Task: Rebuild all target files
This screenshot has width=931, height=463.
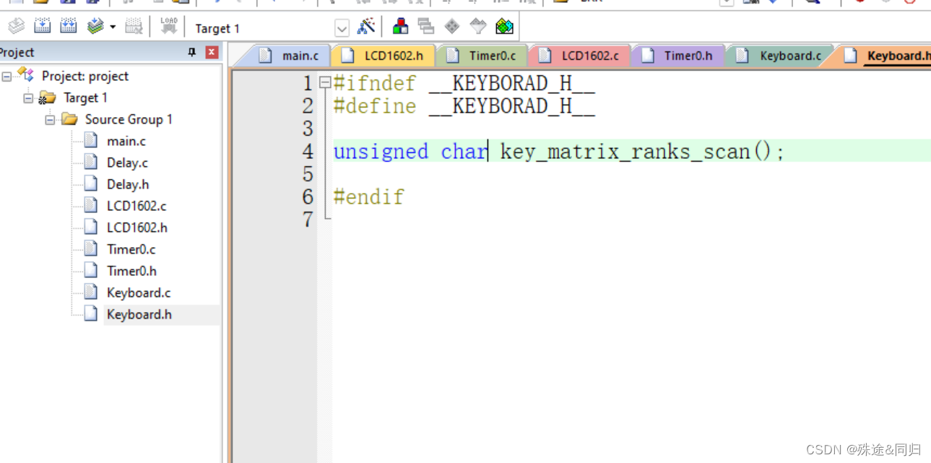Action: [69, 26]
